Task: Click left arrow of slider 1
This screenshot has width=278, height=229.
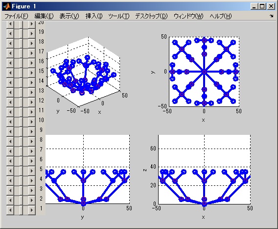Action: click(10, 210)
